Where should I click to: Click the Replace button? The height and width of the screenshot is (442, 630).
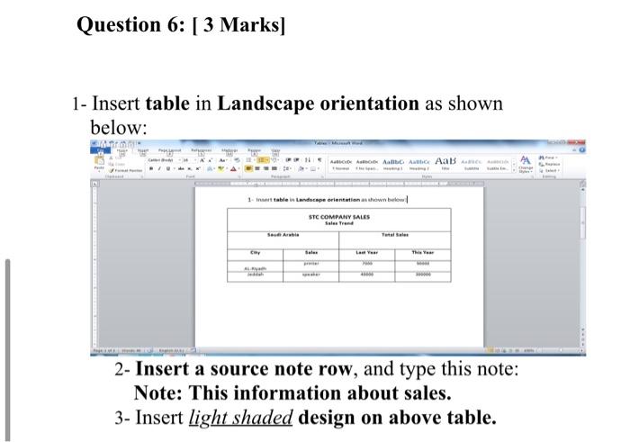click(550, 164)
